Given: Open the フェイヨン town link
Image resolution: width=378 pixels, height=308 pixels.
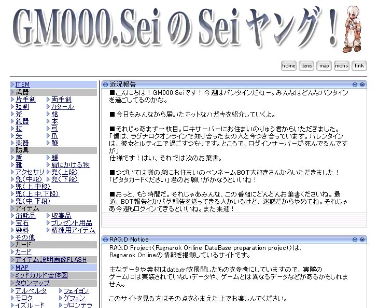Looking at the screenshot, I should point(76,291).
